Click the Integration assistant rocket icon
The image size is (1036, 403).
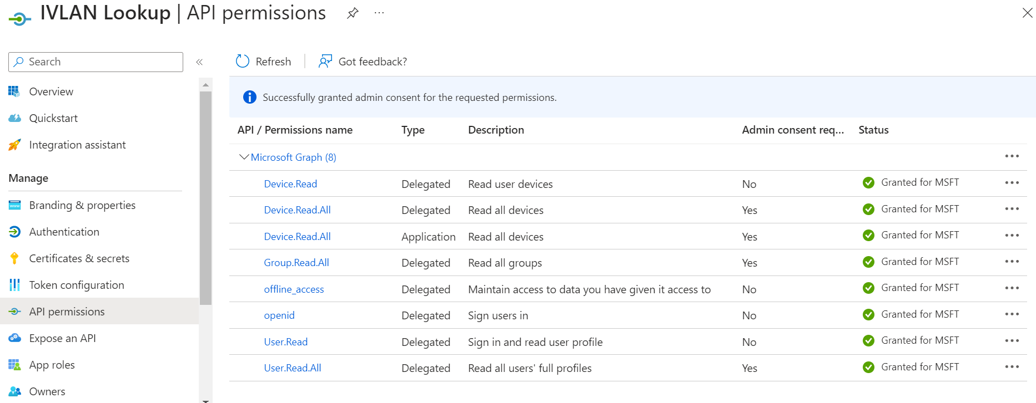(x=14, y=145)
